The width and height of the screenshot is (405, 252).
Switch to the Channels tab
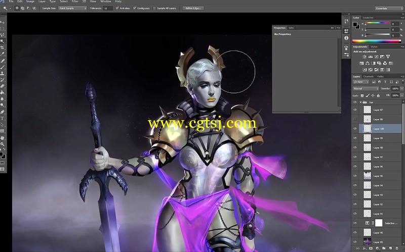369,77
